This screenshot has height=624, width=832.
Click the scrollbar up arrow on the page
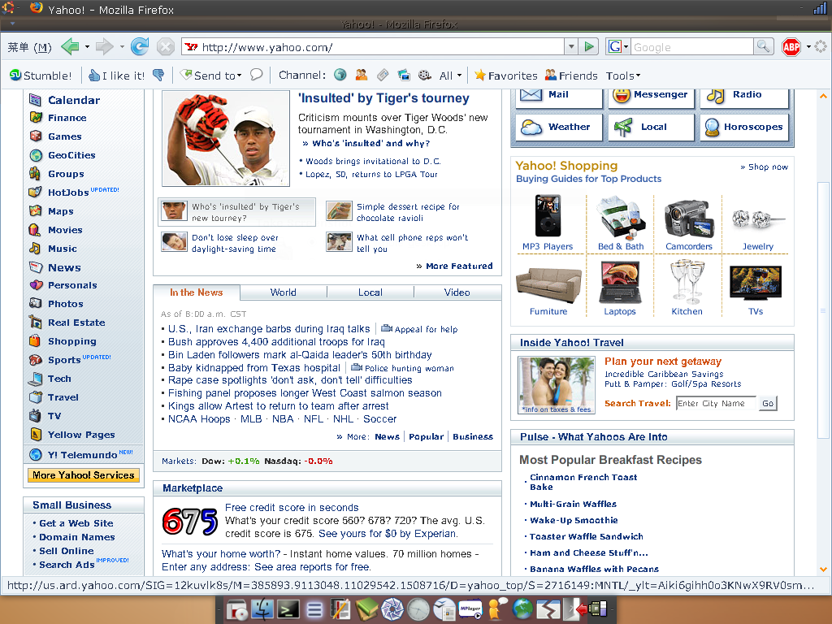click(x=823, y=96)
